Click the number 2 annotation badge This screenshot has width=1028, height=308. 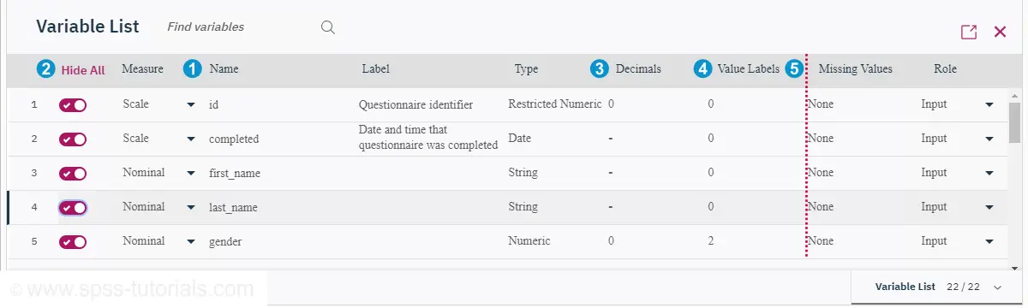pos(46,69)
